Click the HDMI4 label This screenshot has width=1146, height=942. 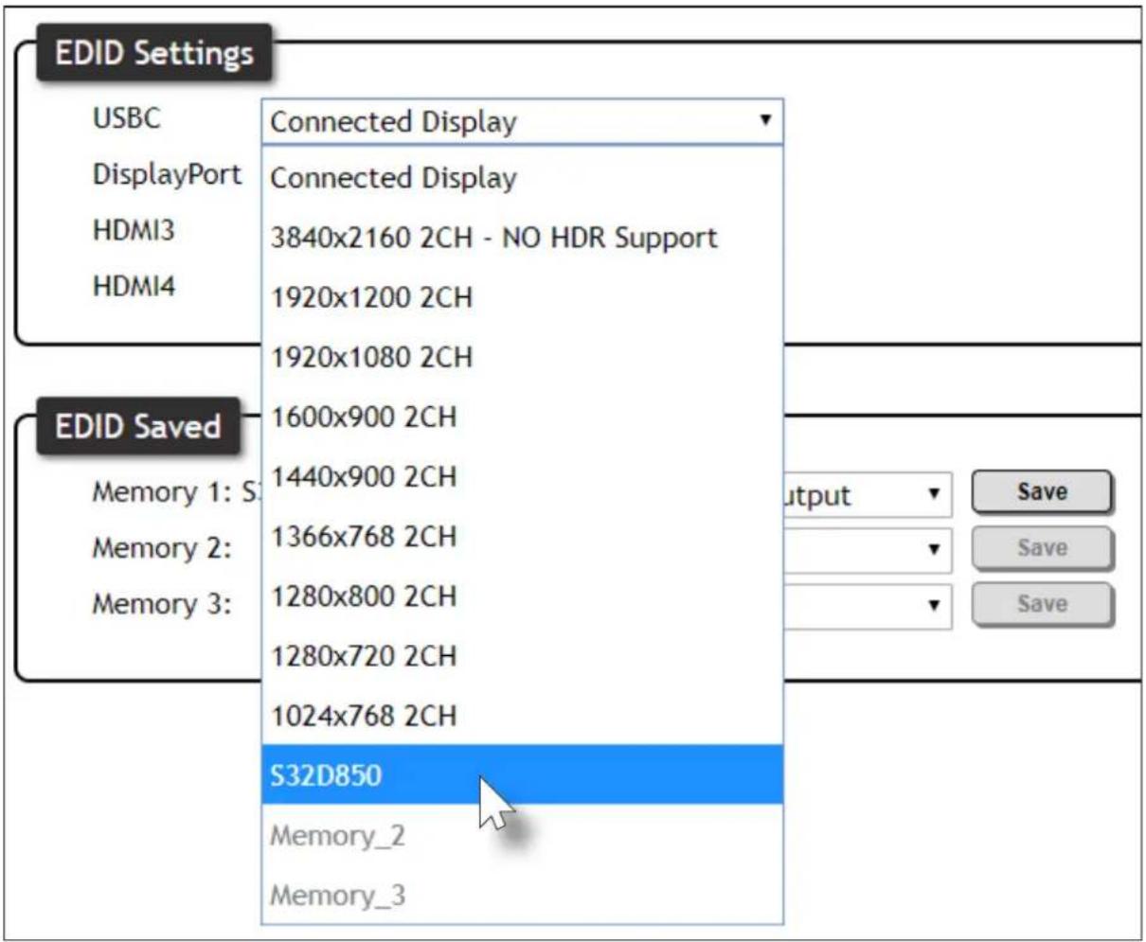pyautogui.click(x=134, y=286)
